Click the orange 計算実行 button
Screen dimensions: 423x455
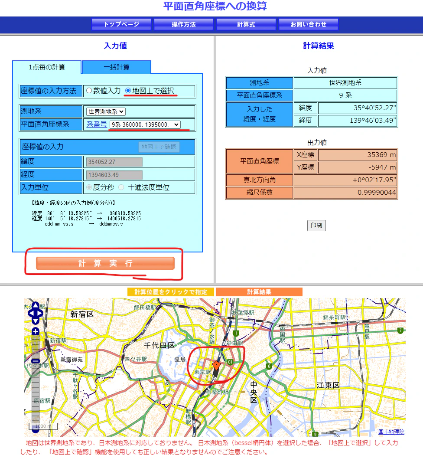pyautogui.click(x=105, y=263)
